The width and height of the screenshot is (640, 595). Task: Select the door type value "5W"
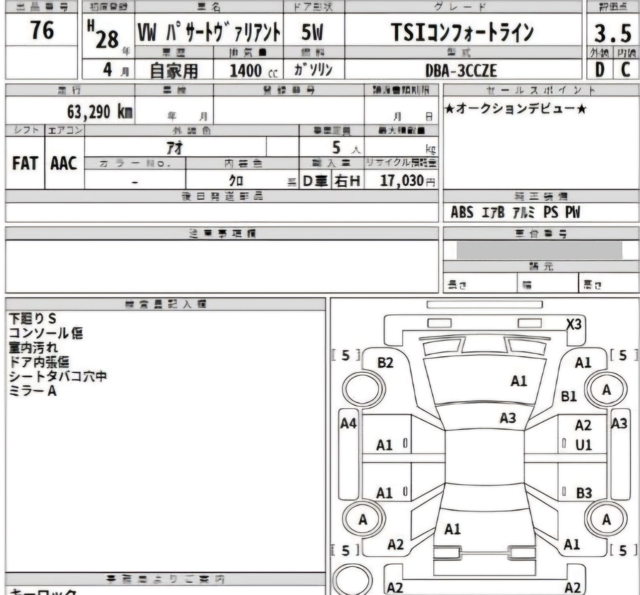(x=312, y=32)
